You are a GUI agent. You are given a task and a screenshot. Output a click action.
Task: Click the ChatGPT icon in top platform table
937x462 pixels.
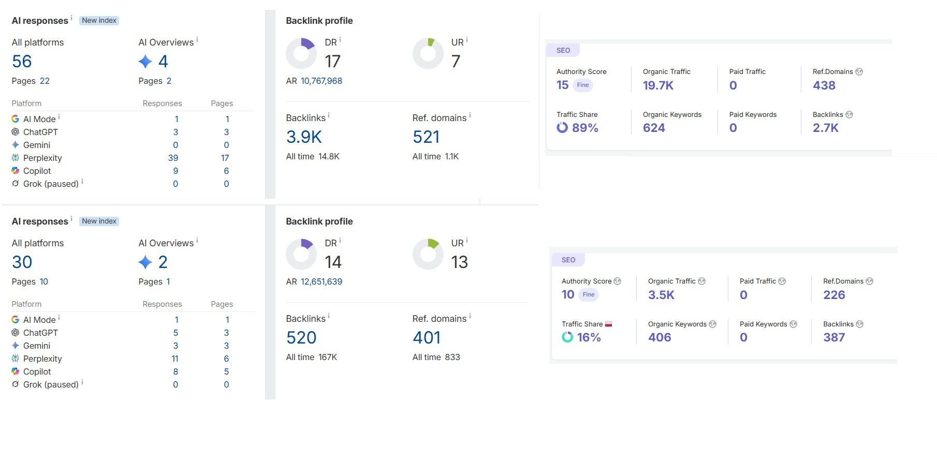click(16, 132)
